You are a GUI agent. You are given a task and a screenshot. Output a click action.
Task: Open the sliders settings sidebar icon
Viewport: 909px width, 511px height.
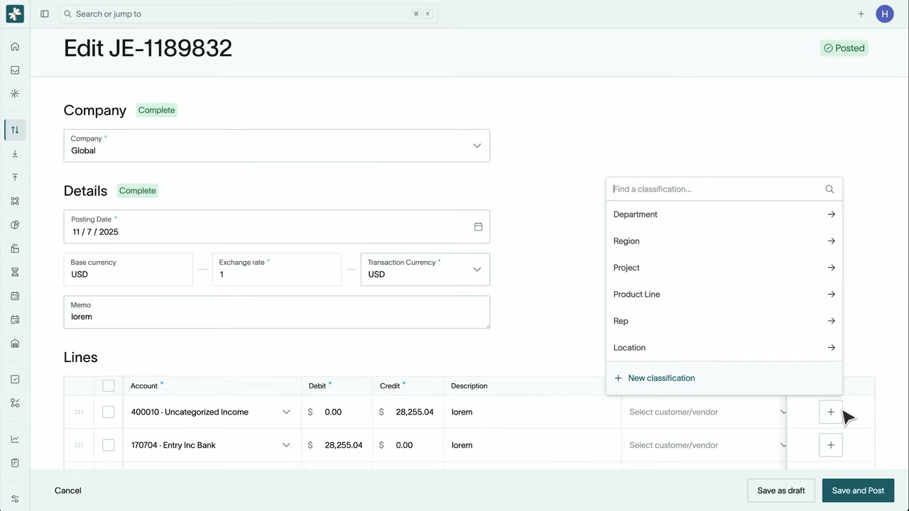tap(15, 499)
